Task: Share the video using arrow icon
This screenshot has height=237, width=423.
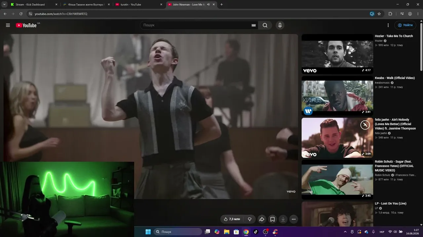Action: point(262,219)
